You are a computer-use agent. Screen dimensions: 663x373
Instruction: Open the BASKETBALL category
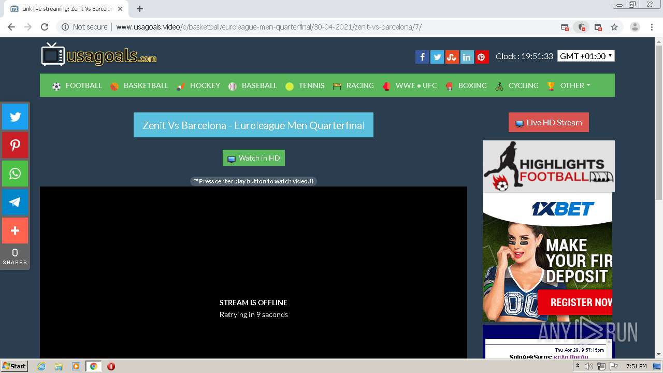[x=139, y=85]
